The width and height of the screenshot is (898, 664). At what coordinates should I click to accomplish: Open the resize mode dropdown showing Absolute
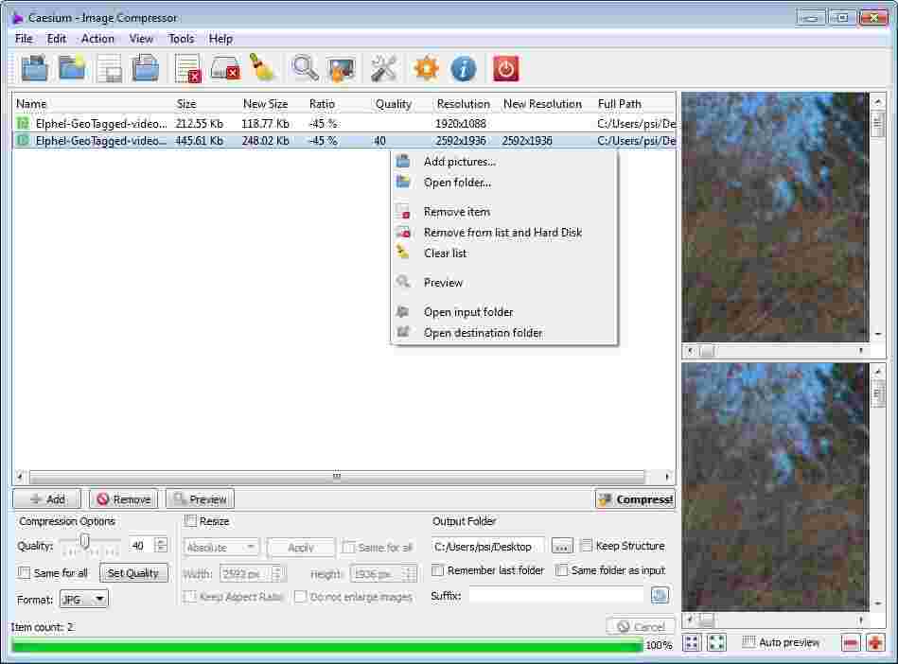(x=220, y=547)
